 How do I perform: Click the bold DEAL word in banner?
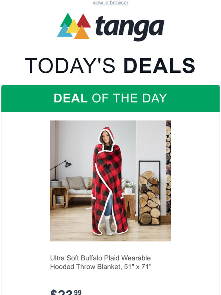[x=70, y=98]
